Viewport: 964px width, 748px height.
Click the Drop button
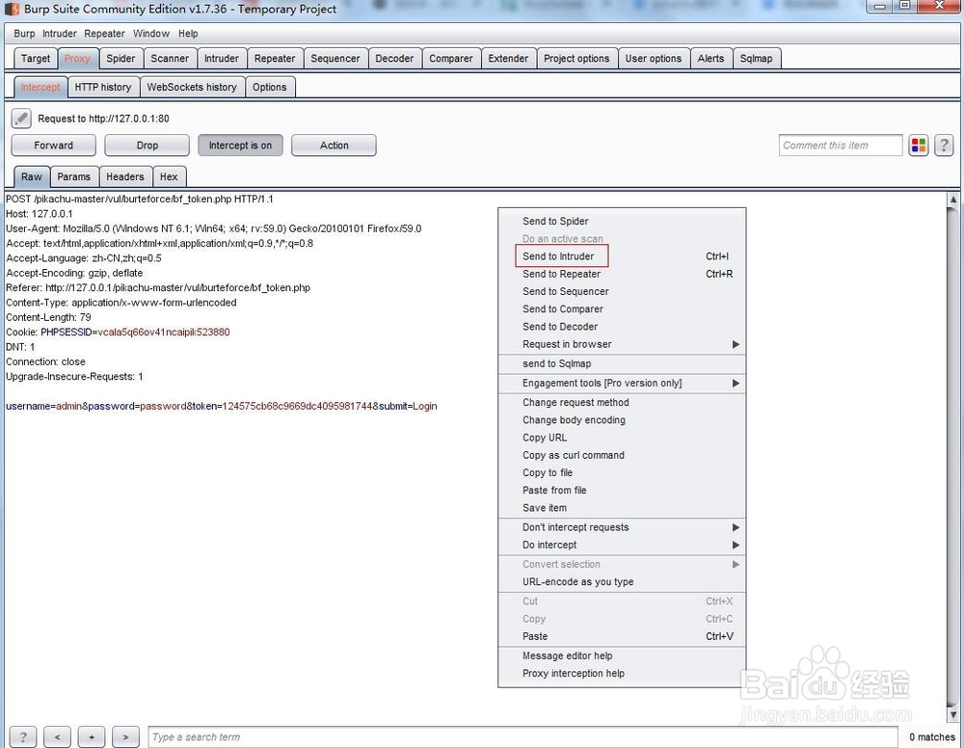[147, 146]
